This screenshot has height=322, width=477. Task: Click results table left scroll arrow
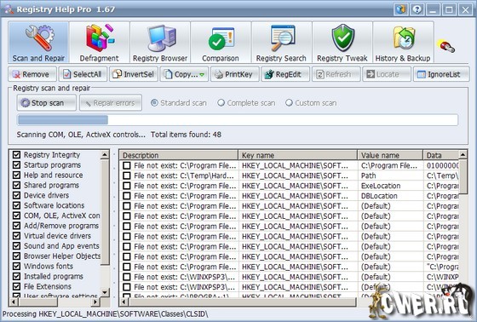[124, 302]
